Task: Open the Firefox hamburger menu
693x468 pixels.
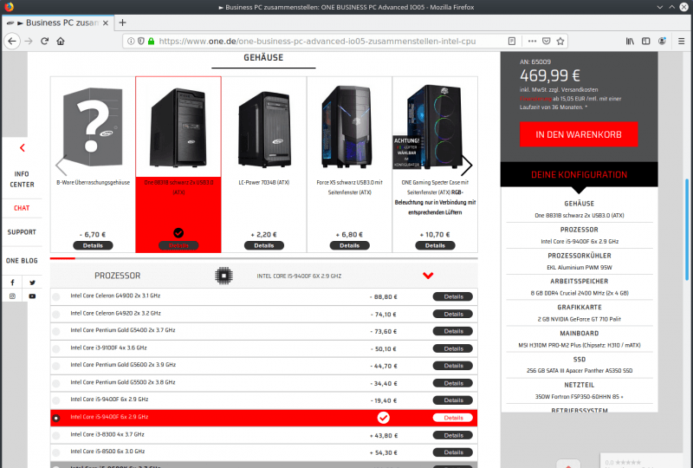Action: tap(681, 41)
